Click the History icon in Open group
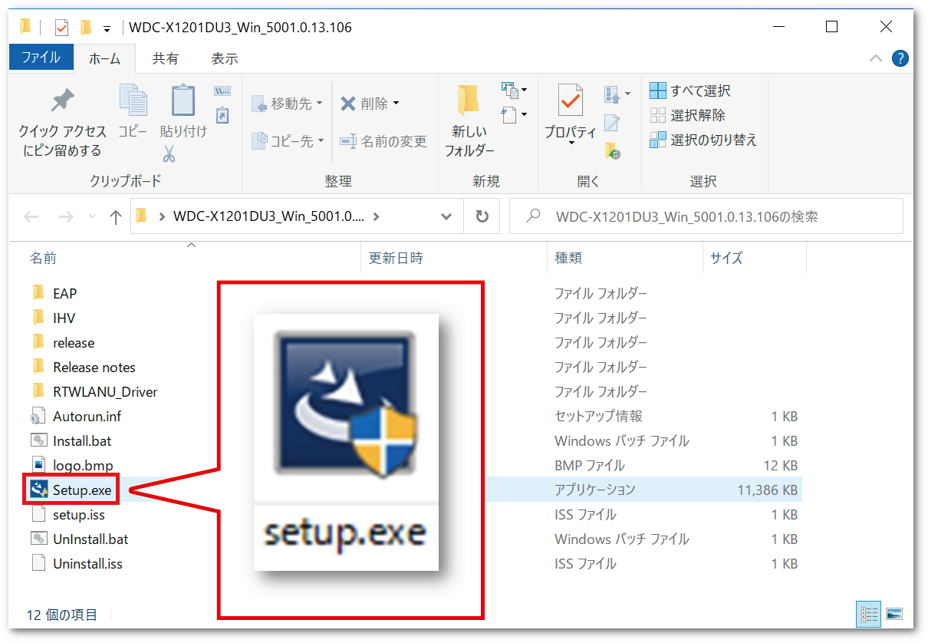The height and width of the screenshot is (643, 928). coord(611,150)
